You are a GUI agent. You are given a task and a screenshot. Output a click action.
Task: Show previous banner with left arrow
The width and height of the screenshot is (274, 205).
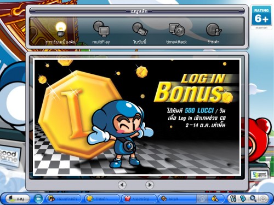pos(122,185)
